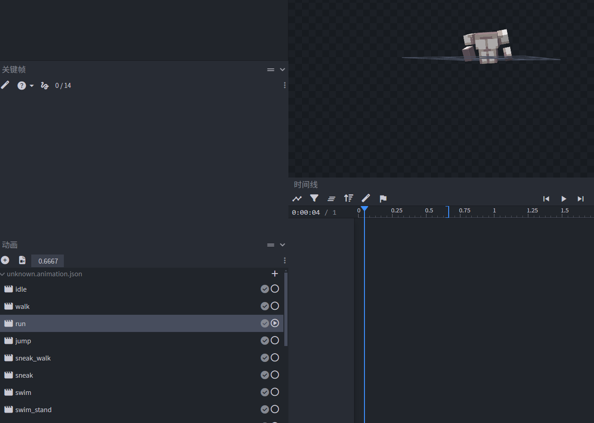This screenshot has height=423, width=594.
Task: Open the timeline filter funnel icon
Action: pos(314,198)
